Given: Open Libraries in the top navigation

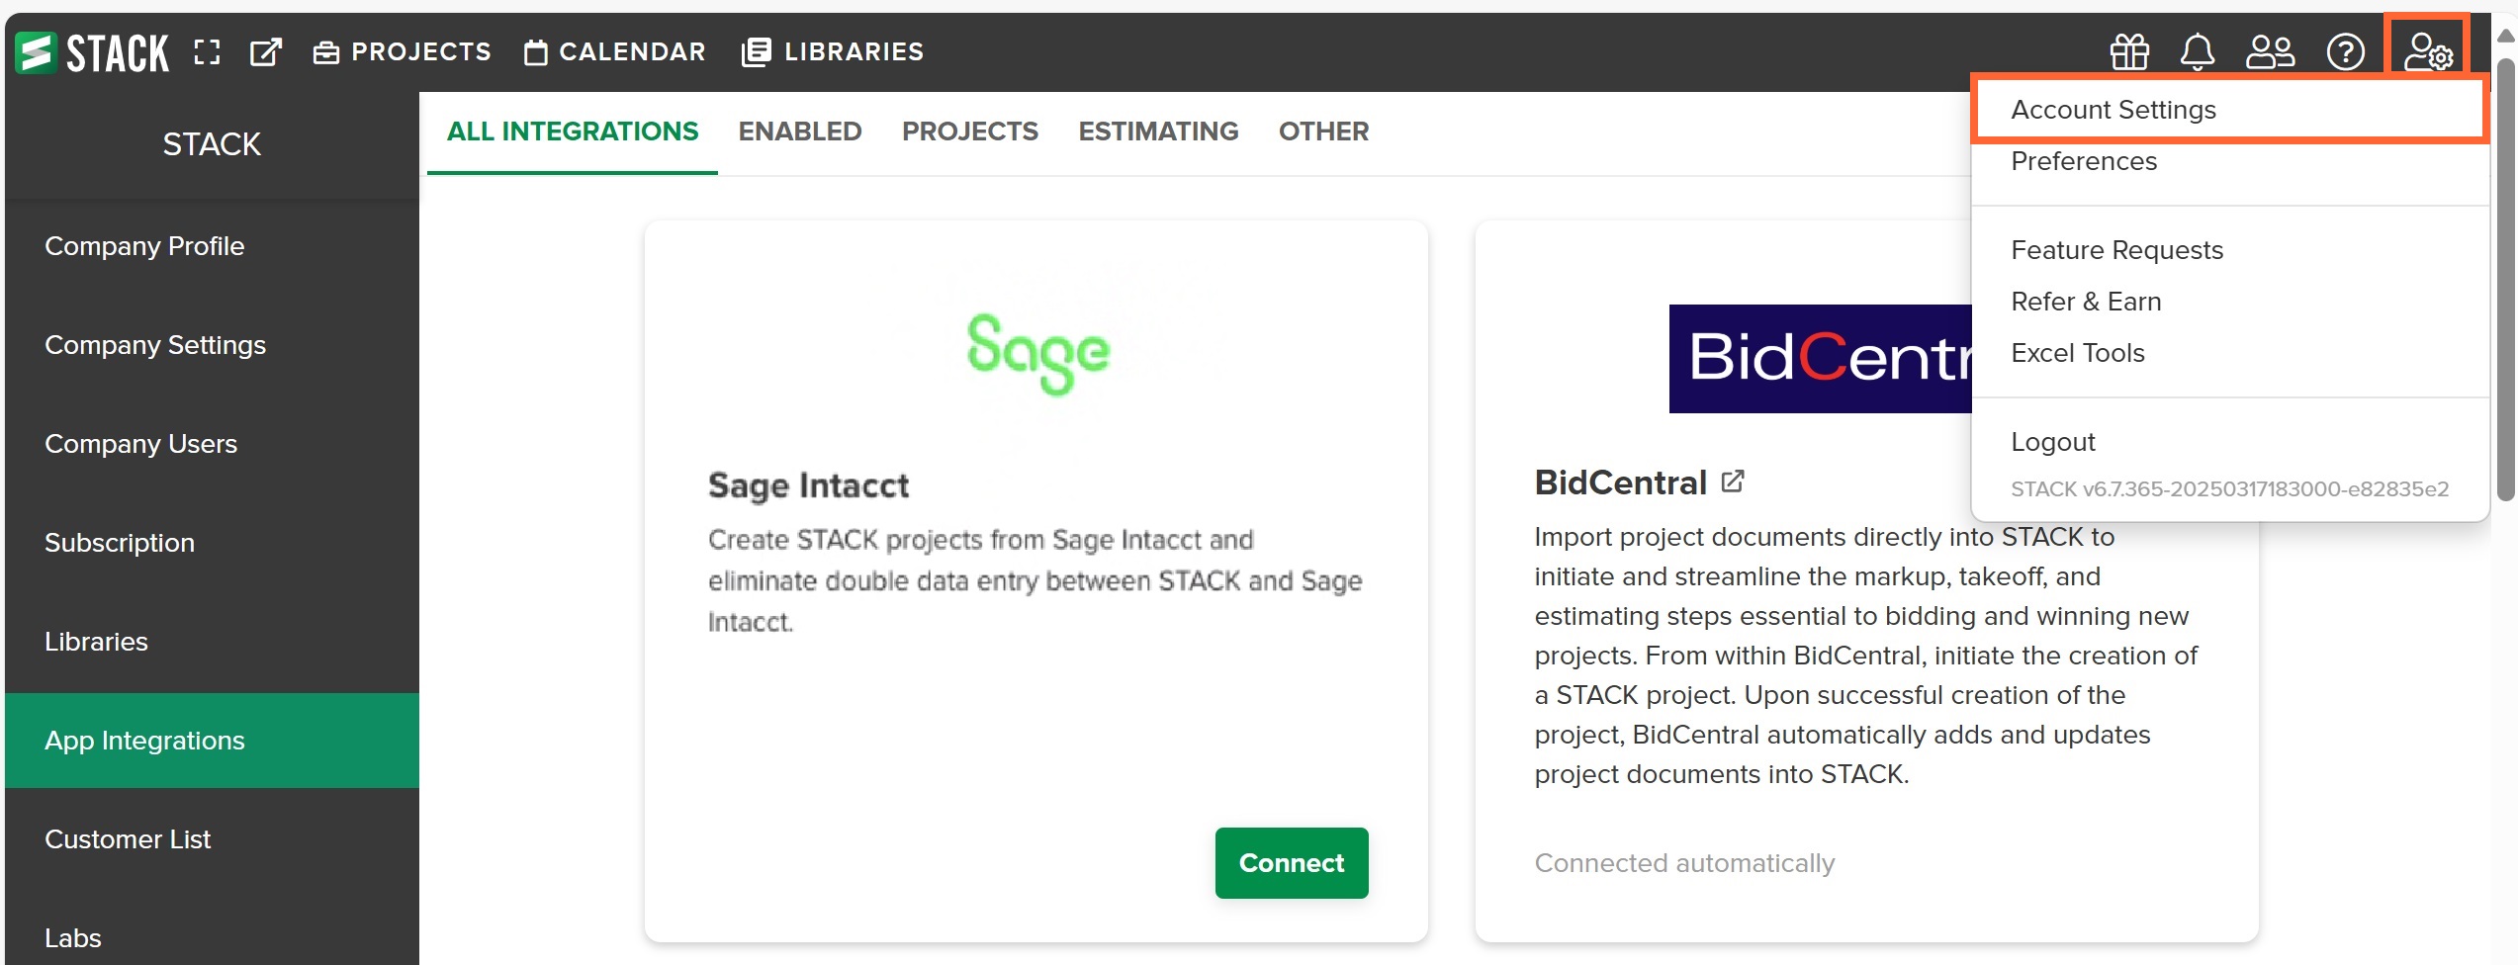Looking at the screenshot, I should pyautogui.click(x=833, y=51).
